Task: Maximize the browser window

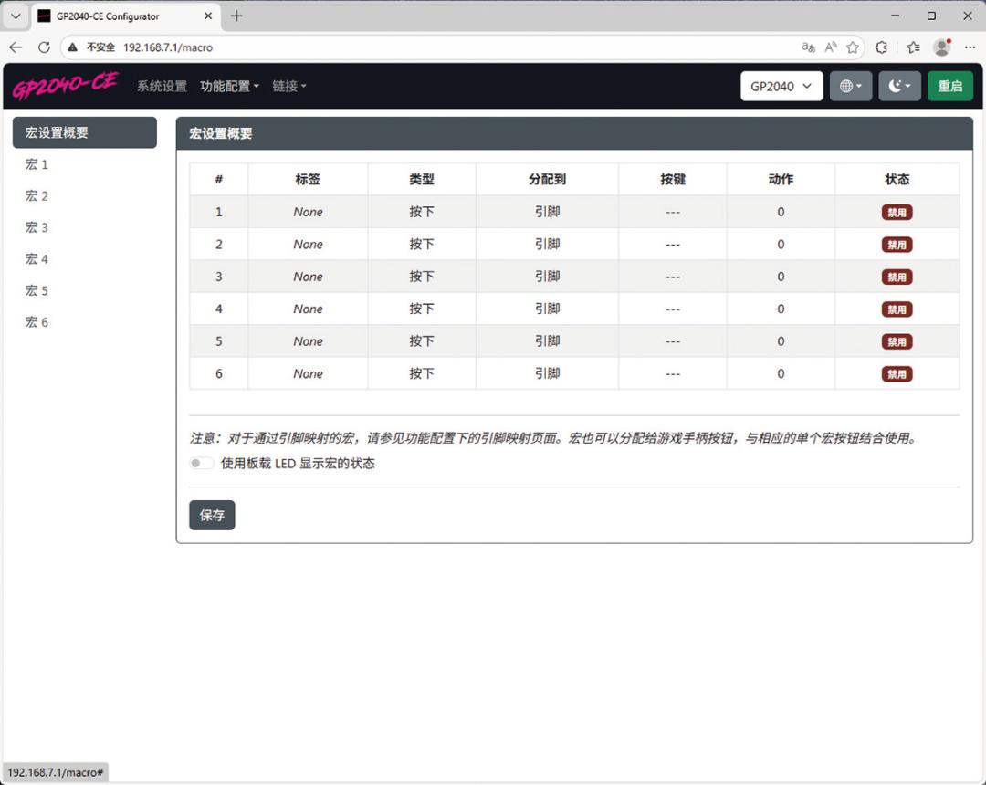Action: [931, 16]
